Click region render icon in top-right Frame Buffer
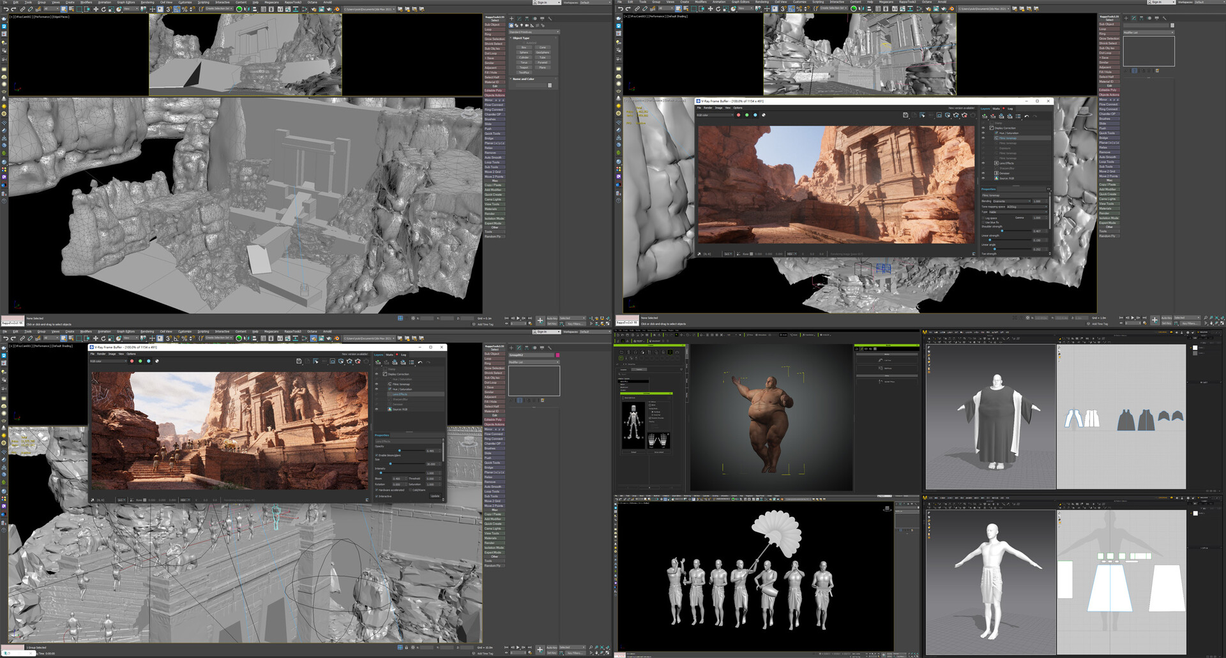This screenshot has height=658, width=1226. pyautogui.click(x=939, y=115)
